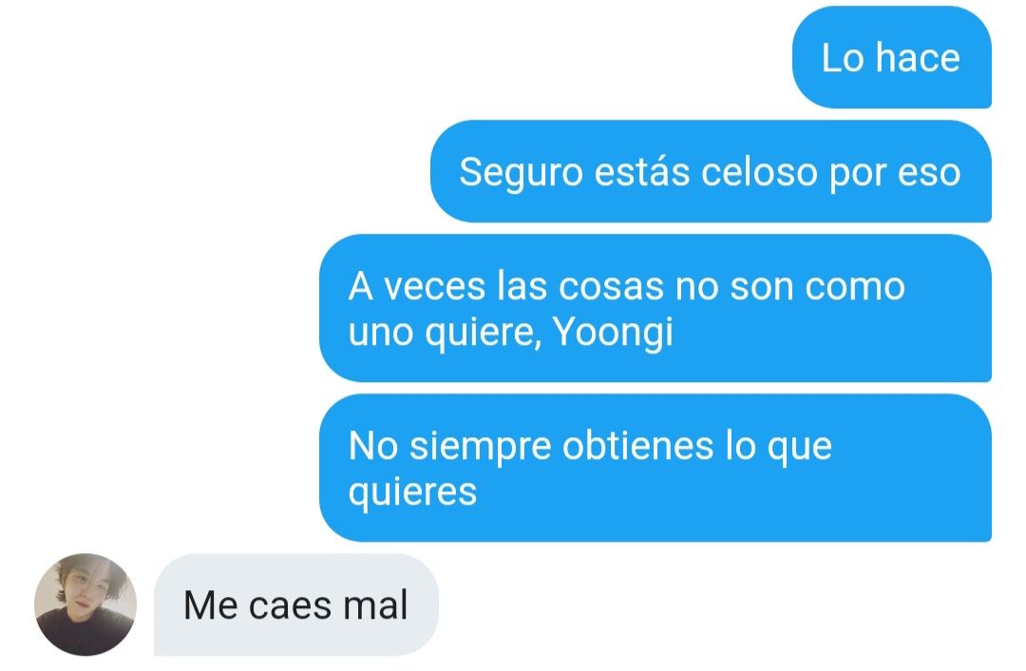Screen dimensions: 1026x671
Task: Open the sender's profile avatar photo
Action: (85, 604)
